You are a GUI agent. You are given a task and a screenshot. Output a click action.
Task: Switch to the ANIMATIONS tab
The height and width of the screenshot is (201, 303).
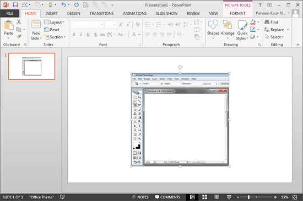[x=134, y=13]
